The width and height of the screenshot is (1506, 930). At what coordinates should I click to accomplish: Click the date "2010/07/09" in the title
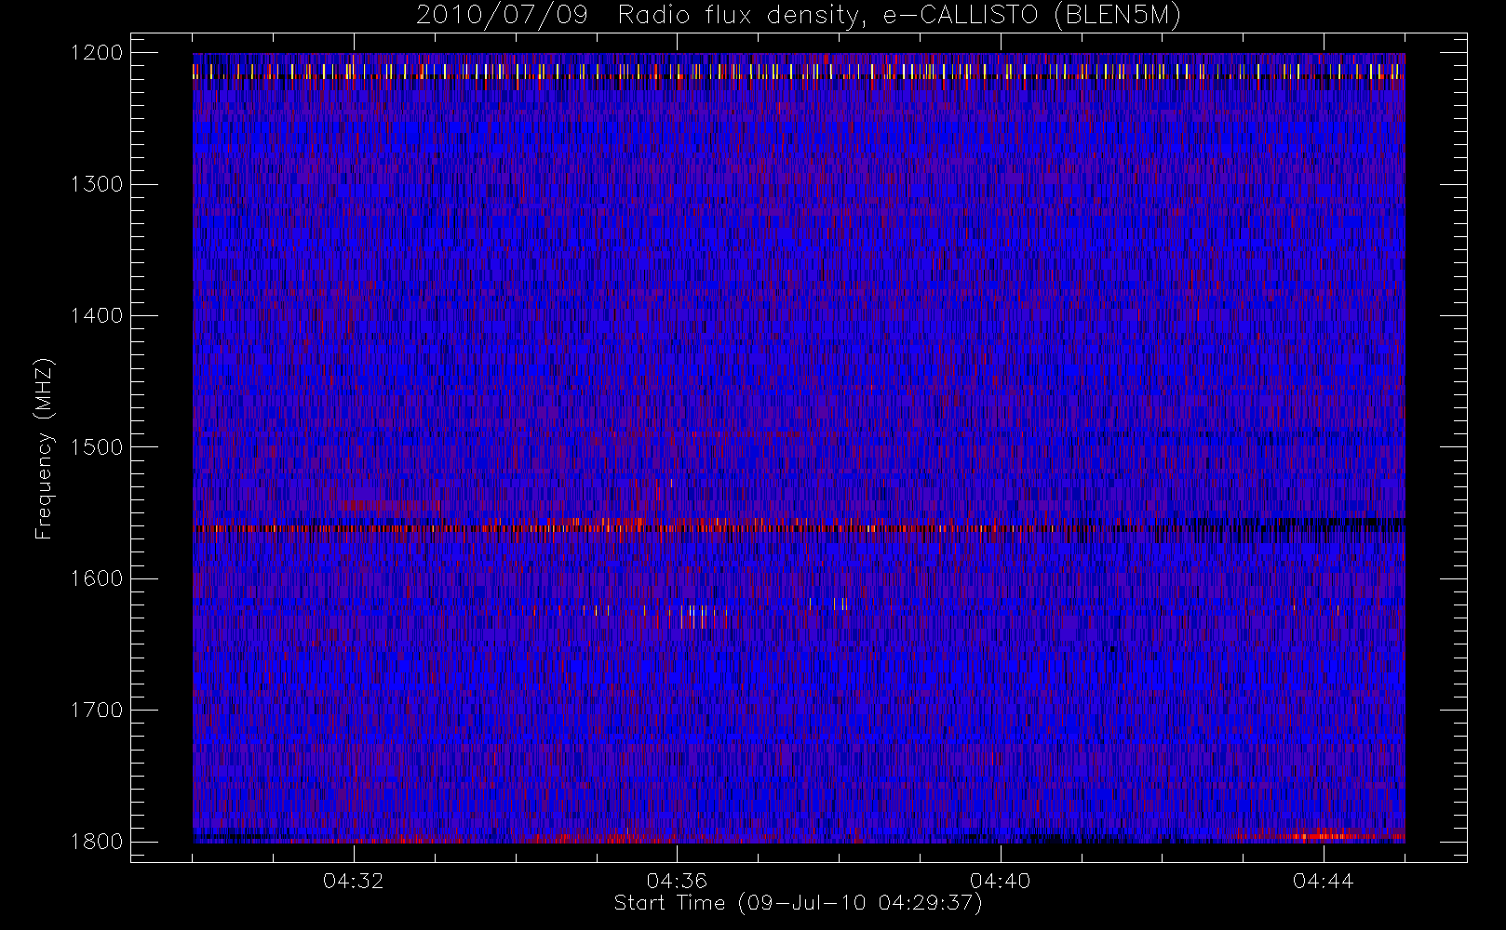pos(502,16)
